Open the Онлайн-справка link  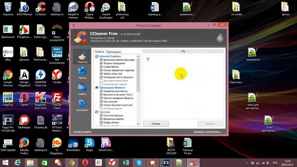(x=82, y=132)
